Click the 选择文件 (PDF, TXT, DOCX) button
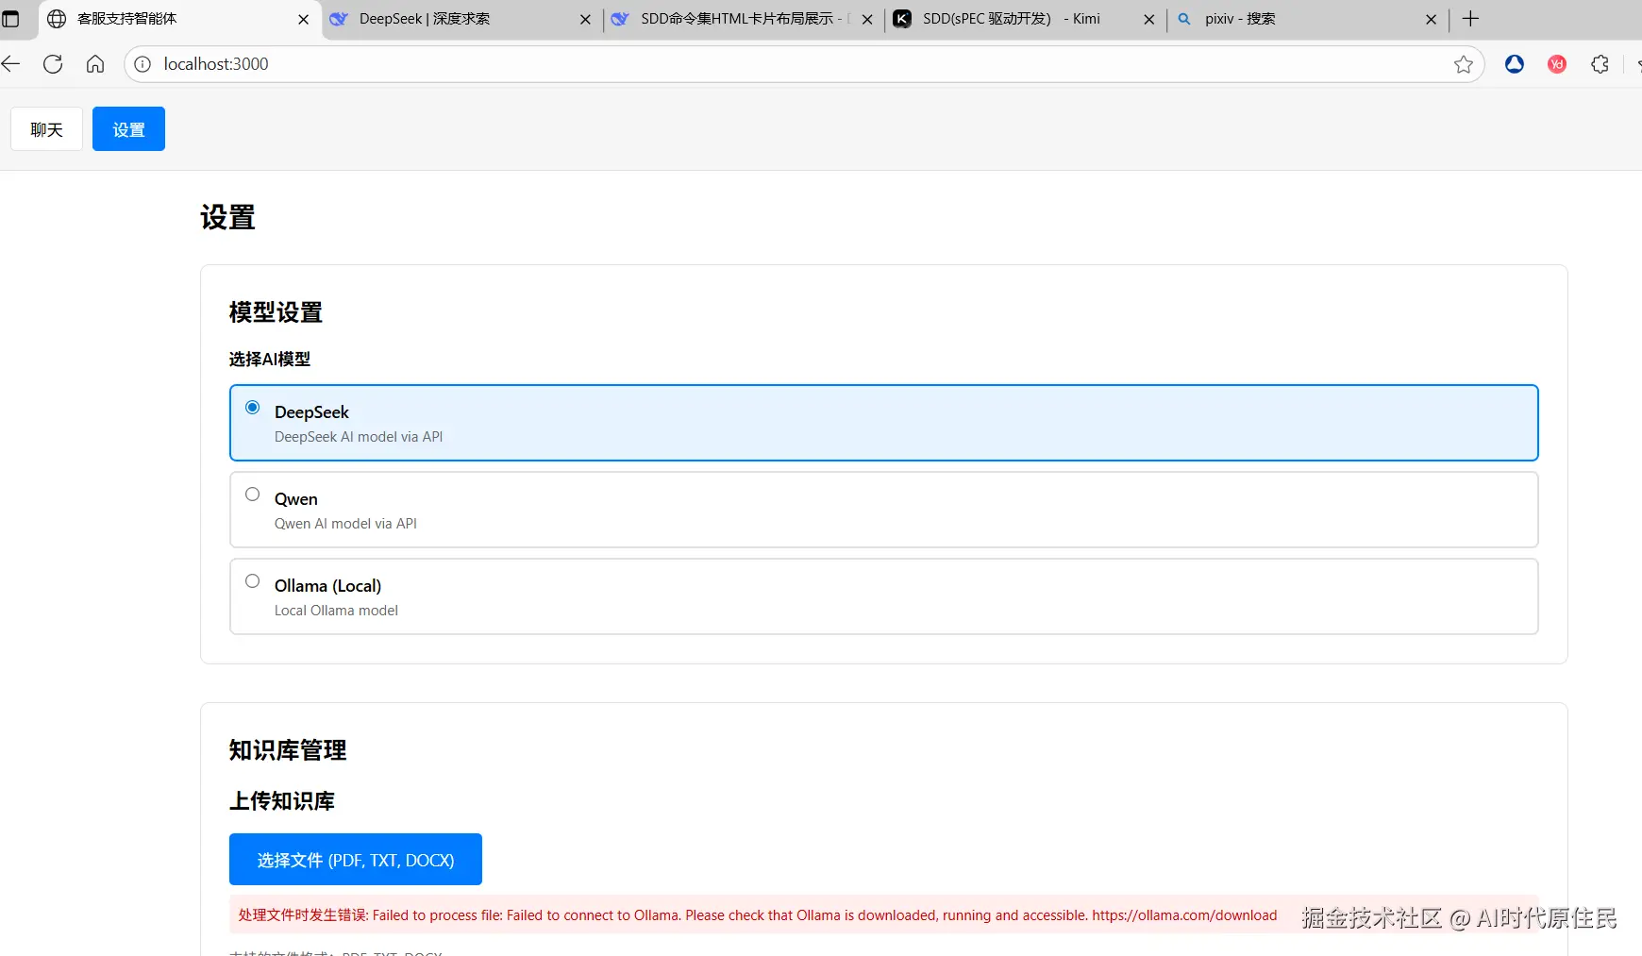 [x=356, y=860]
